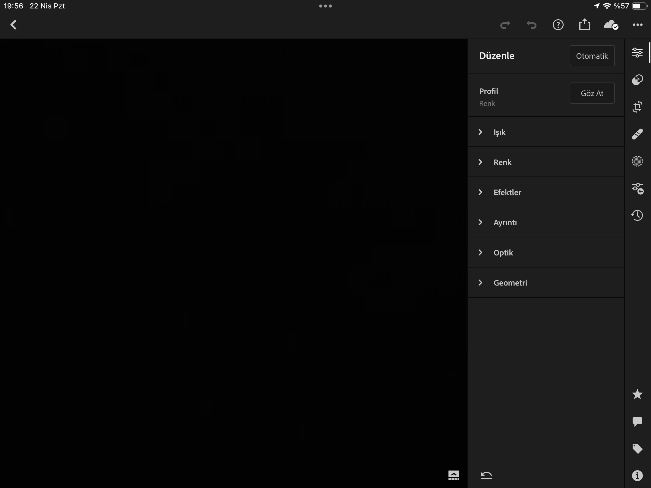Select the Healing brush bandage tool
The width and height of the screenshot is (651, 488).
point(637,134)
